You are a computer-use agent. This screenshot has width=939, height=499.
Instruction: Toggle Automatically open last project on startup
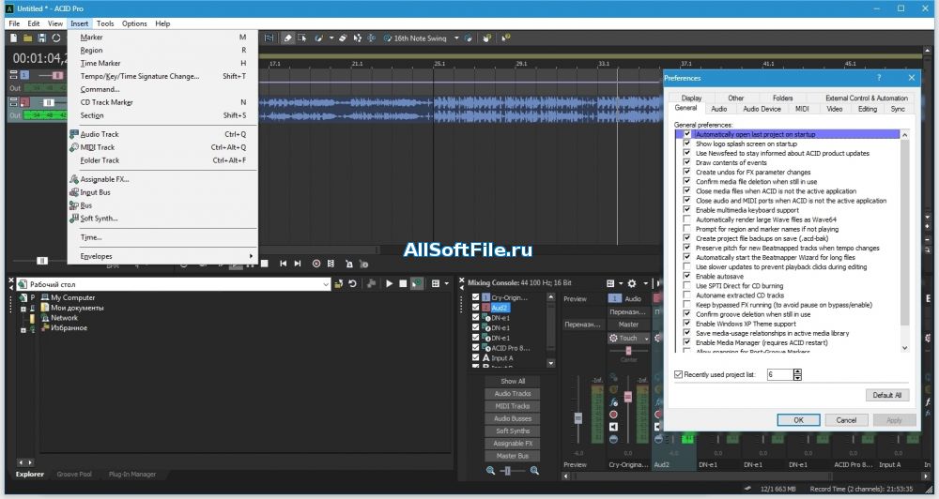pyautogui.click(x=687, y=134)
